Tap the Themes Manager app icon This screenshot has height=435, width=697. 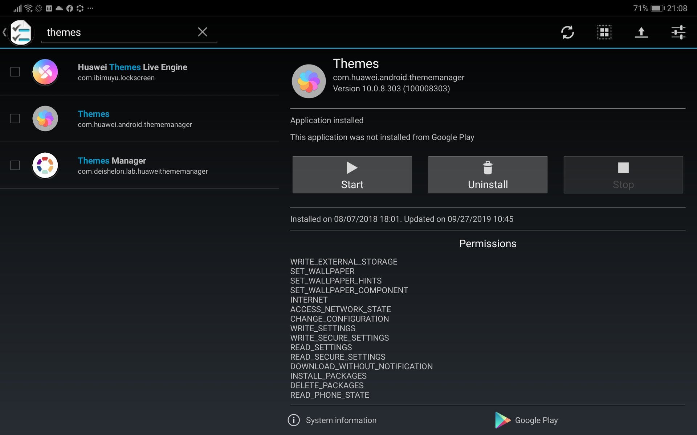pos(45,165)
